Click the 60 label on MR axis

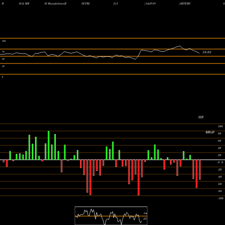220,141
